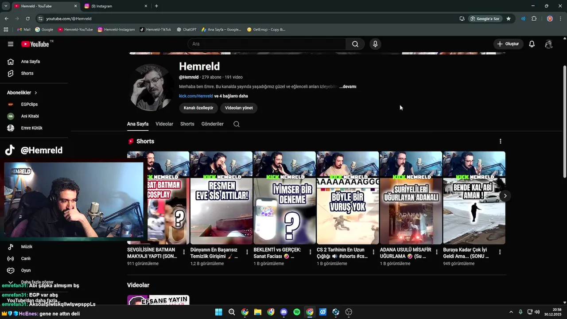Open menu for ADANA USULÜ MİSAFİR short
The image size is (567, 319).
coord(437,252)
